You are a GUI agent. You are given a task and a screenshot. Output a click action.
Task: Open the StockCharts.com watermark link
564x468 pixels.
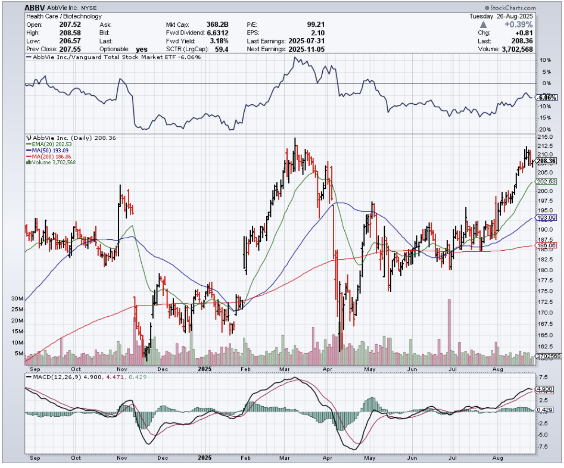pyautogui.click(x=512, y=8)
